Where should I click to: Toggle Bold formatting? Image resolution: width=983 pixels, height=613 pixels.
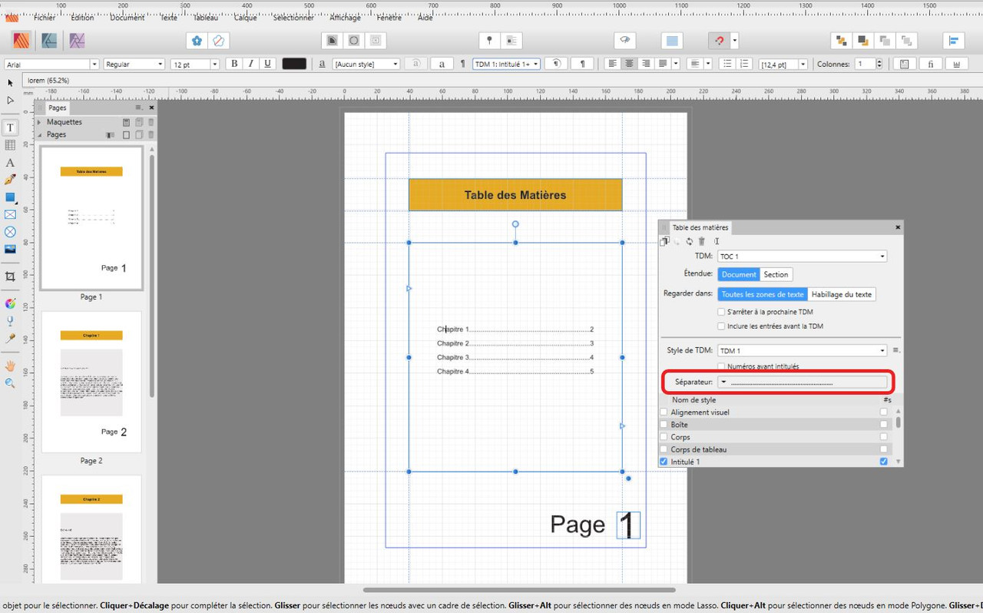234,64
